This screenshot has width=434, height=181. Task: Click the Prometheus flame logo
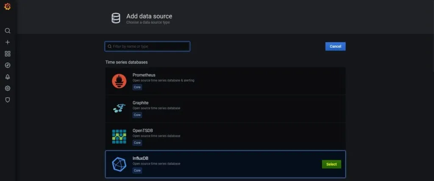tap(119, 81)
